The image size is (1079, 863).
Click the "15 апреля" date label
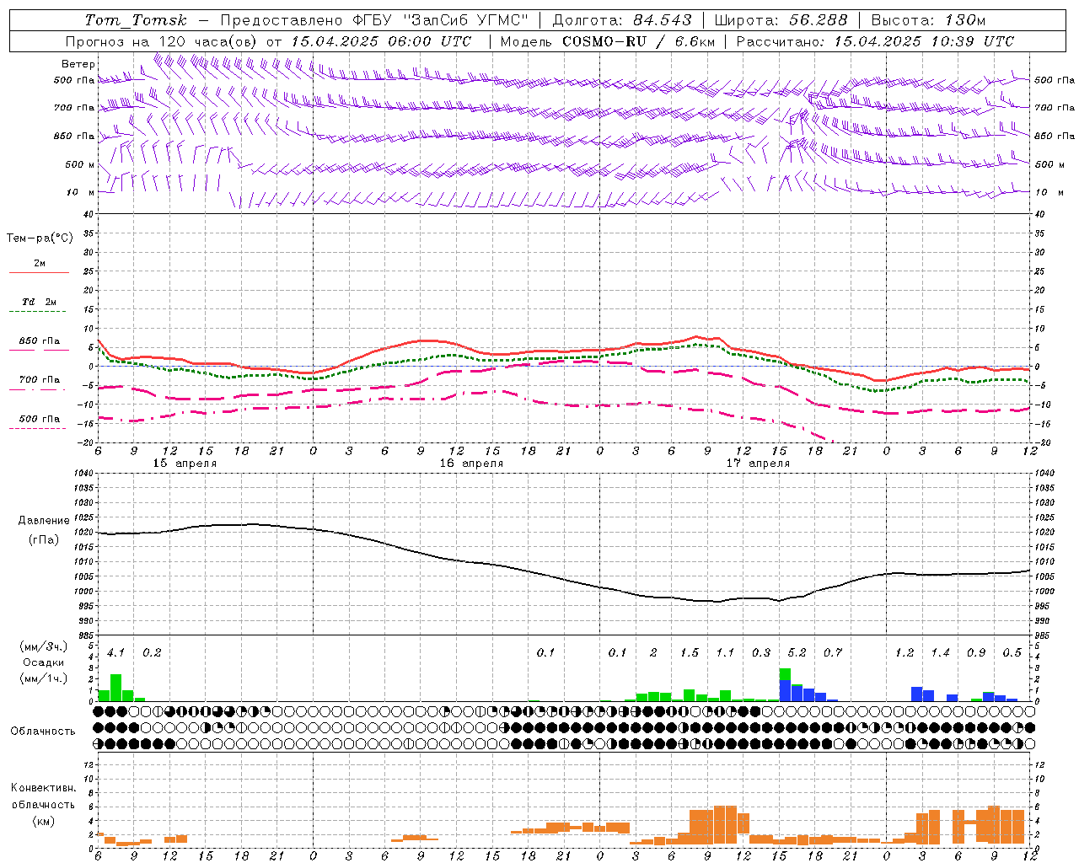(185, 464)
